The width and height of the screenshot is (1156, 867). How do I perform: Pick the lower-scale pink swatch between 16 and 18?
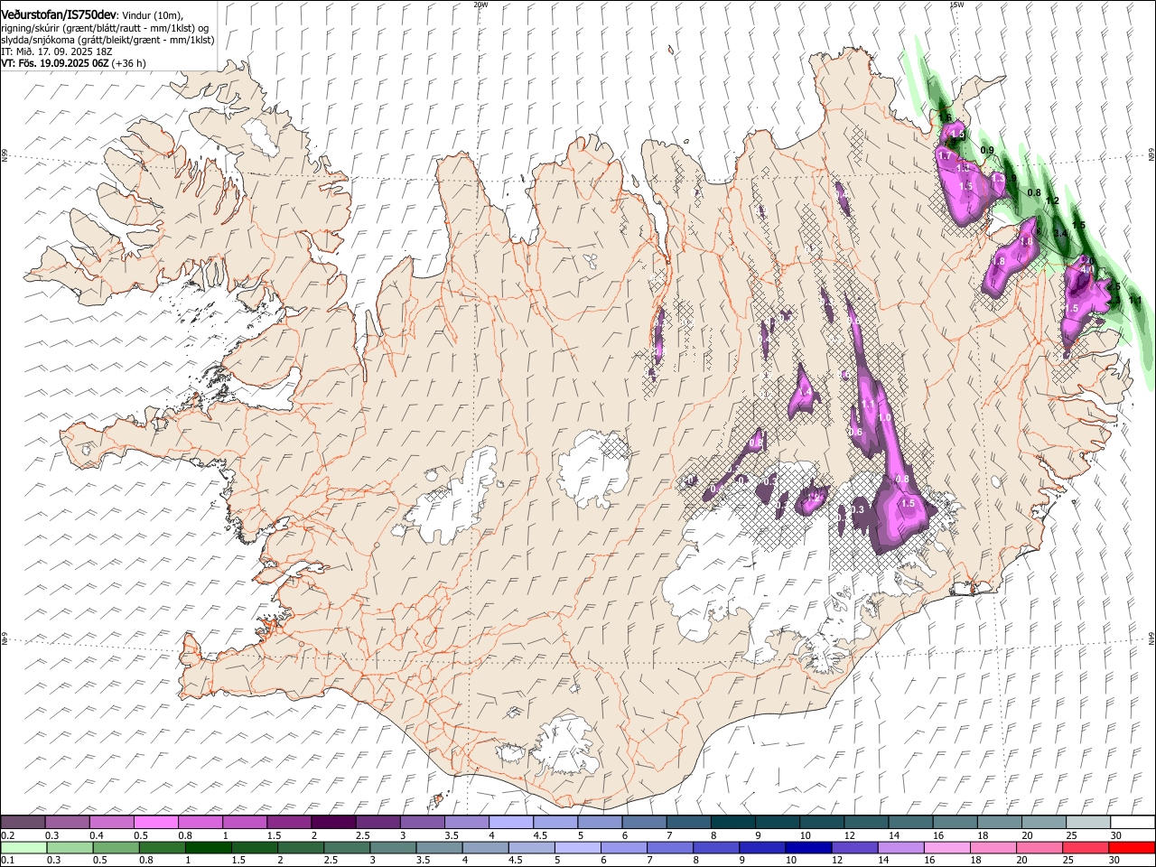pos(948,847)
